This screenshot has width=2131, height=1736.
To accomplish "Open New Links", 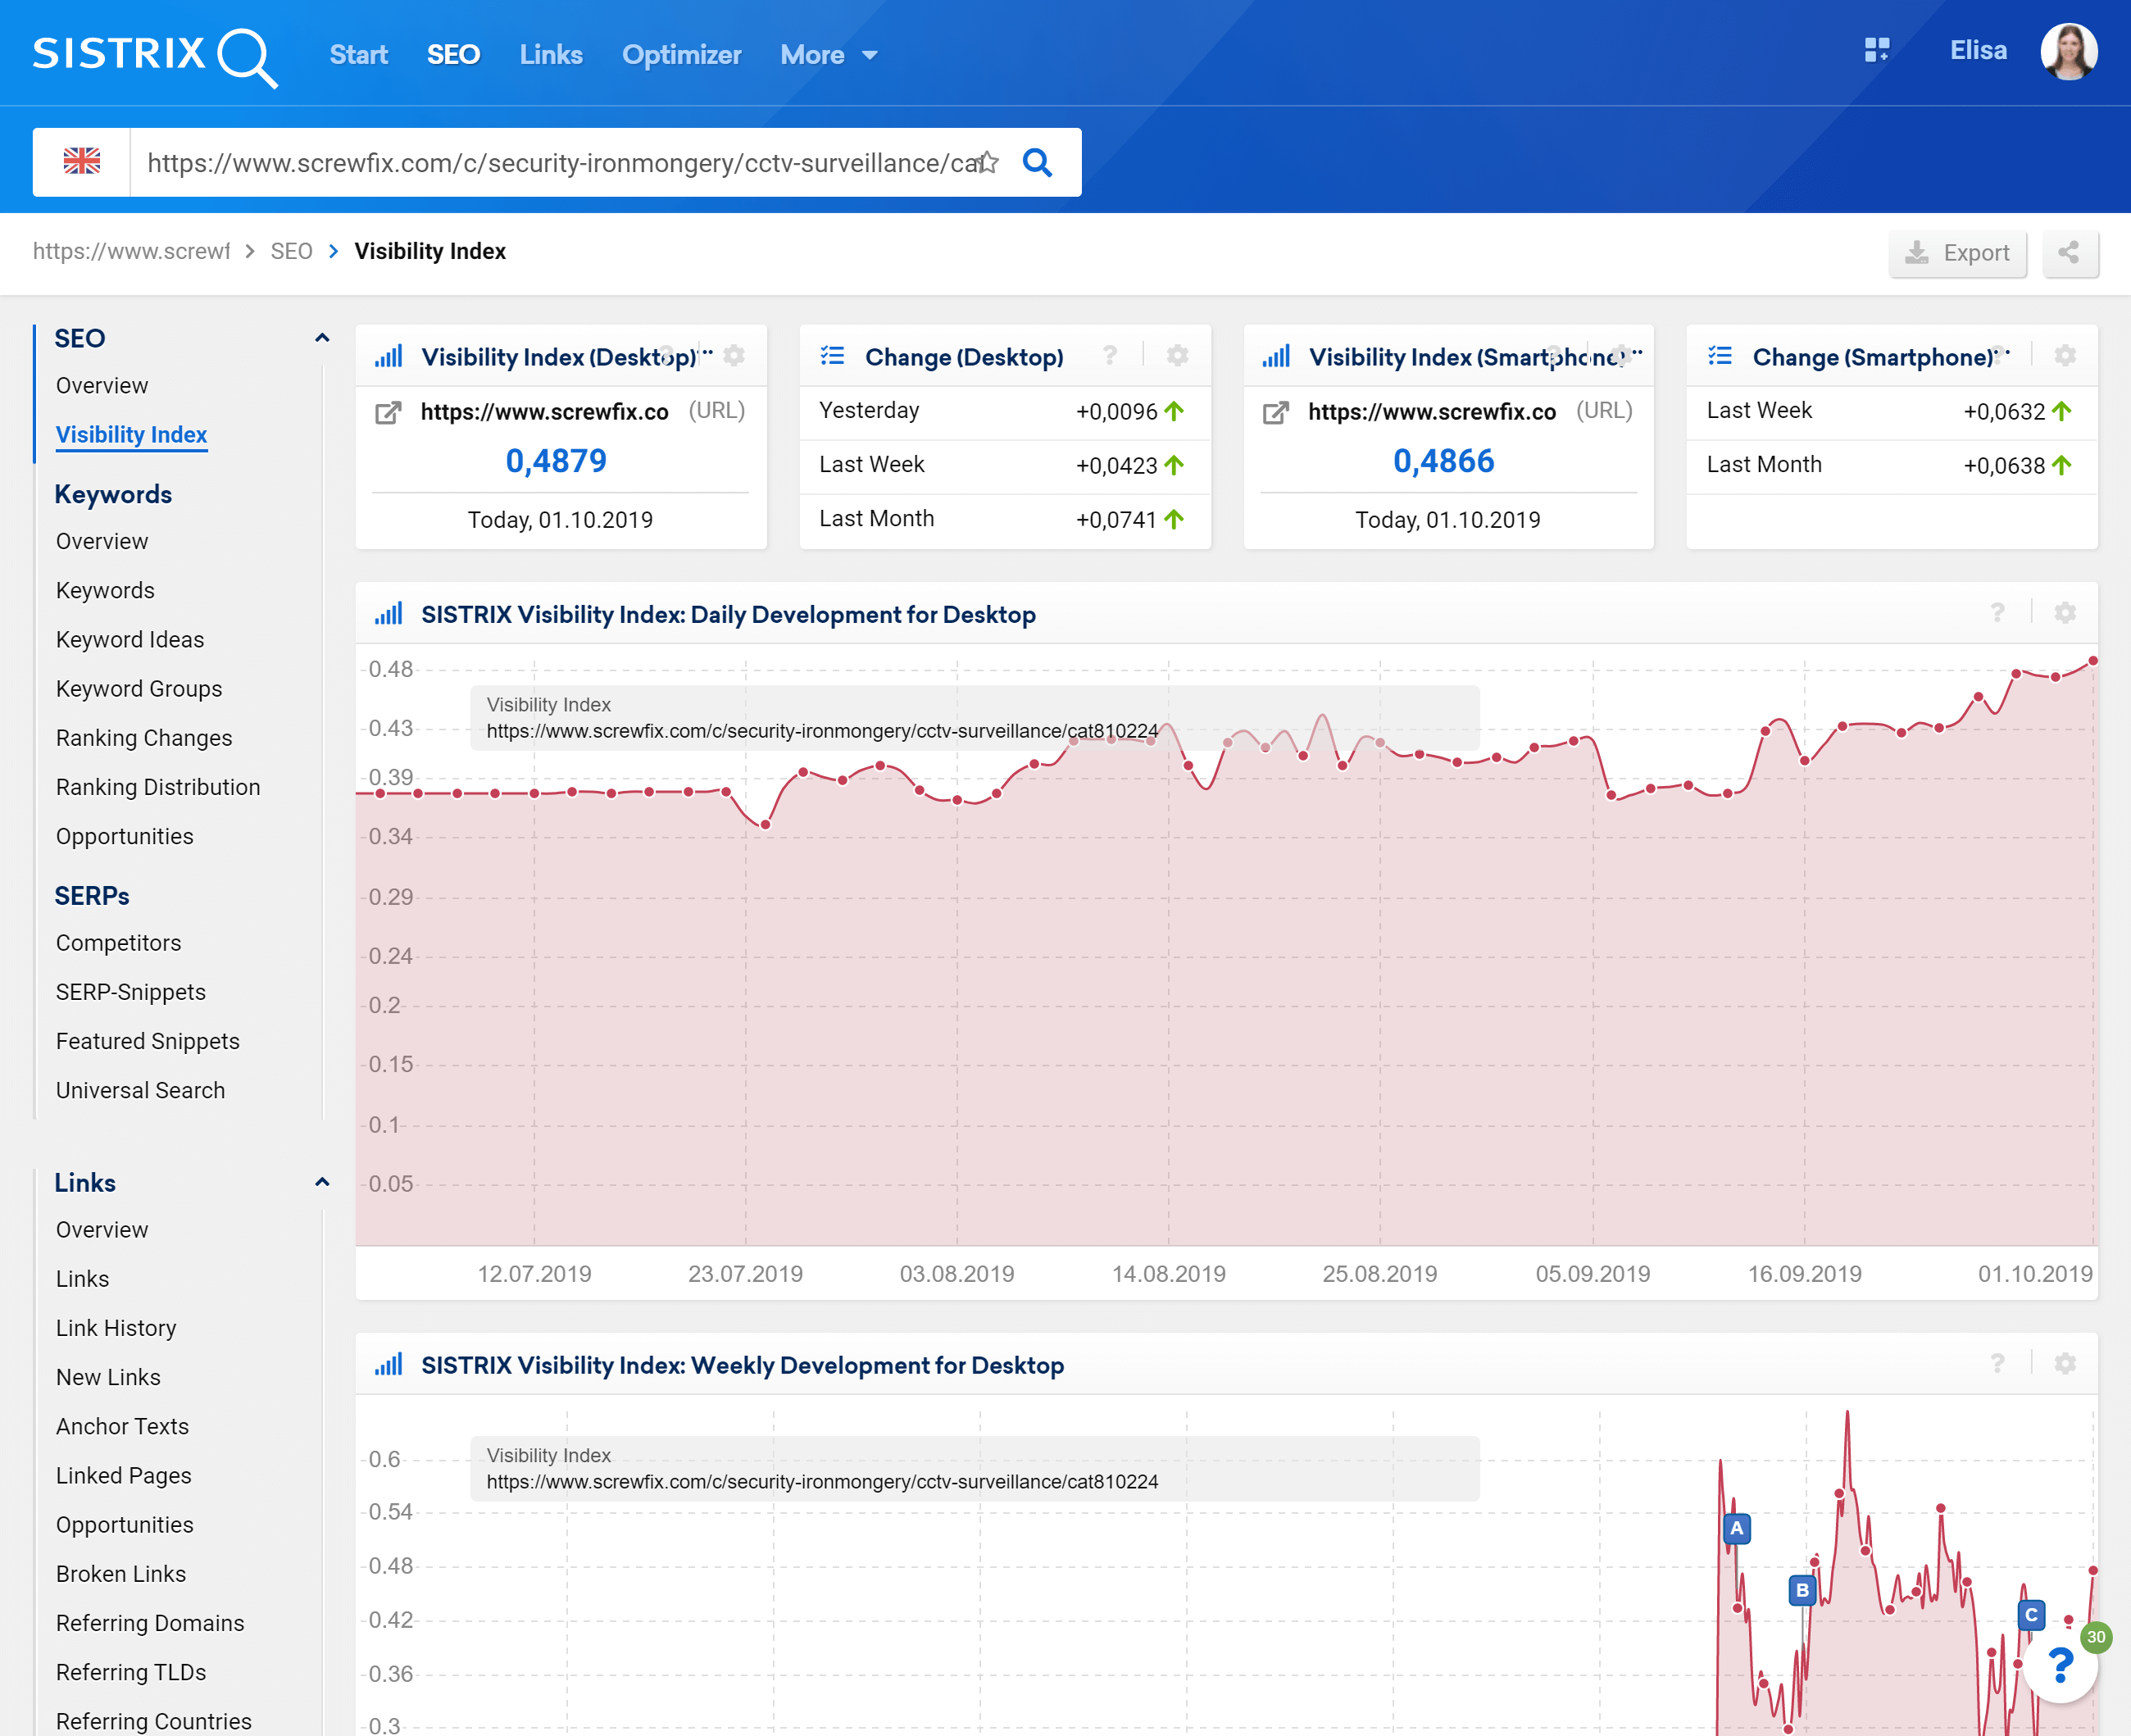I will [108, 1376].
